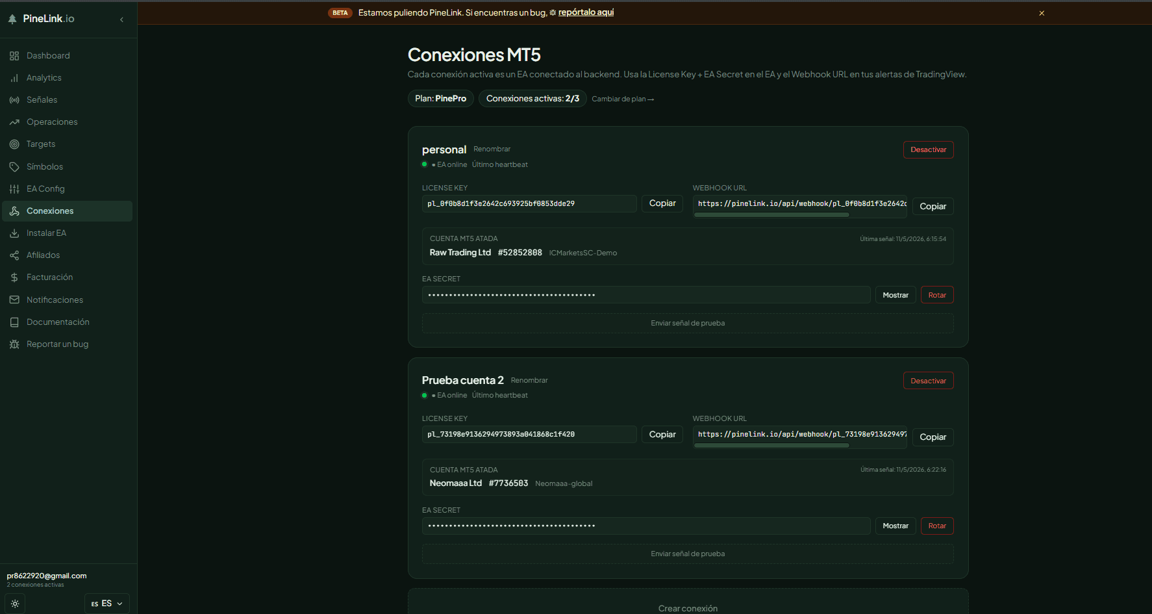Copy the personal license key
This screenshot has width=1152, height=614.
pos(662,203)
